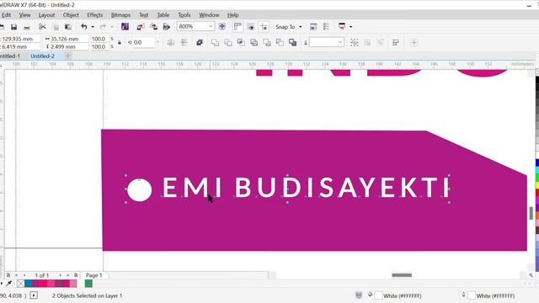Toggle Show Rulers button
Screen dimensions: 539x303
click(237, 27)
